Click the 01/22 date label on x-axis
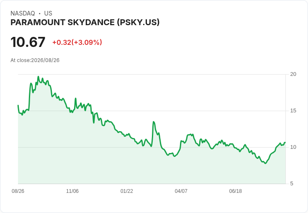The width and height of the screenshot is (308, 213). (127, 191)
